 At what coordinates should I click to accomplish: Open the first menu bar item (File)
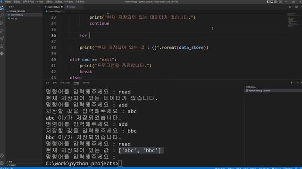pos(8,1)
